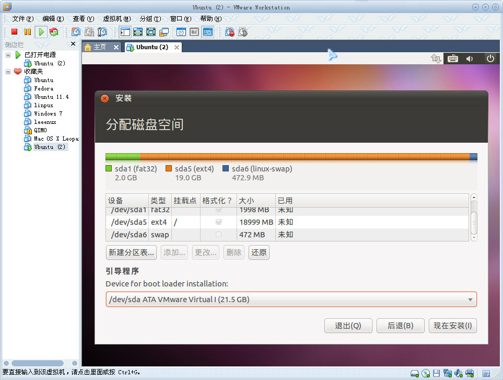Click the sound volume indicator in Ubuntu panel
The height and width of the screenshot is (380, 503).
(470, 59)
